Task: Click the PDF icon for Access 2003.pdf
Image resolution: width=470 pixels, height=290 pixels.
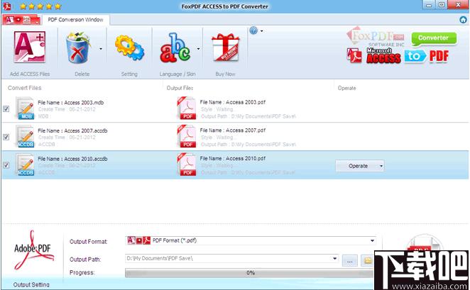Action: 187,108
